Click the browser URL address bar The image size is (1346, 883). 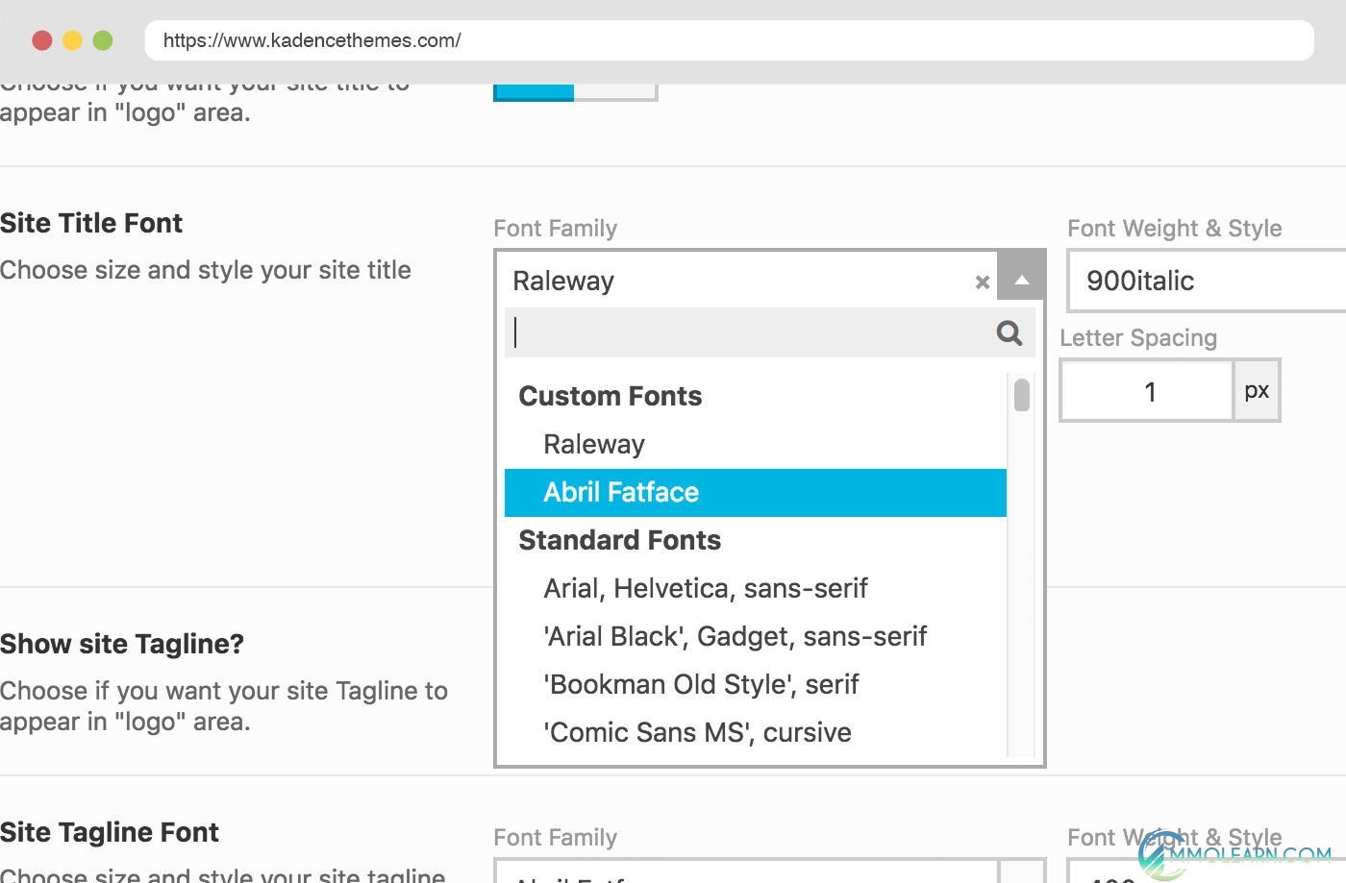click(x=729, y=40)
